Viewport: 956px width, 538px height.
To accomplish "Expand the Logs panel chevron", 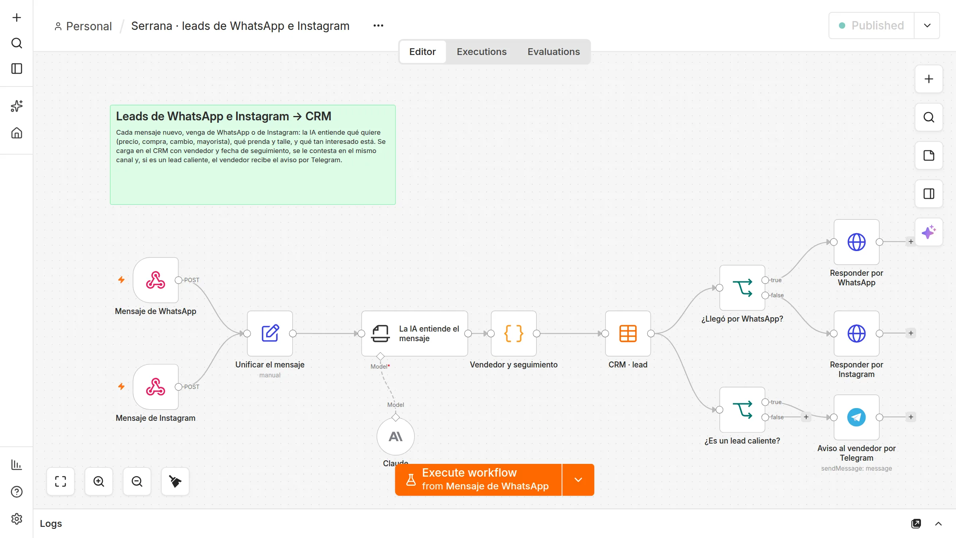I will [938, 524].
